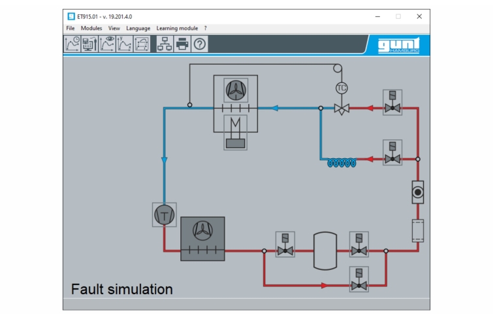
Task: Open the View menu
Action: click(x=114, y=28)
